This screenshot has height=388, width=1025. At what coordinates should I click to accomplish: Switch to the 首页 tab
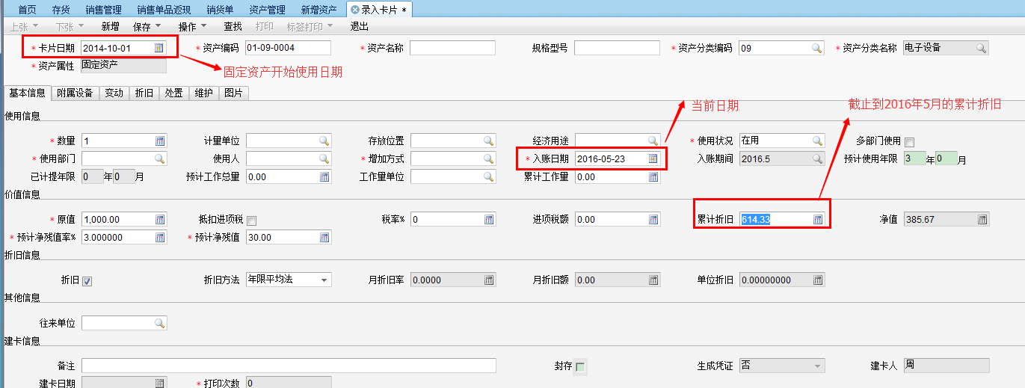(x=27, y=10)
